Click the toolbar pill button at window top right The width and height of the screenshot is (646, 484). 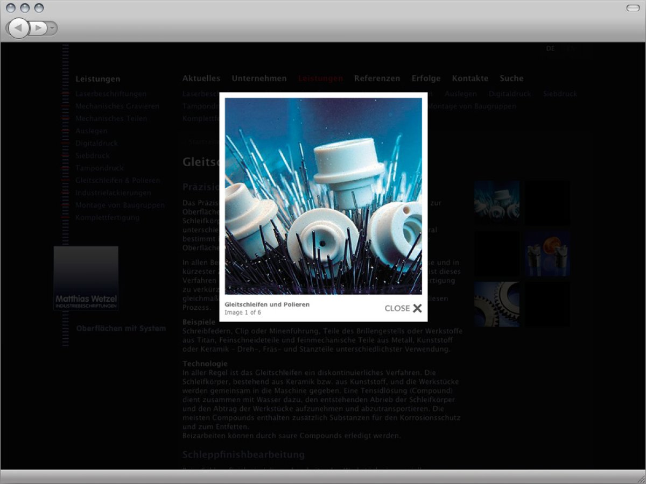(633, 8)
